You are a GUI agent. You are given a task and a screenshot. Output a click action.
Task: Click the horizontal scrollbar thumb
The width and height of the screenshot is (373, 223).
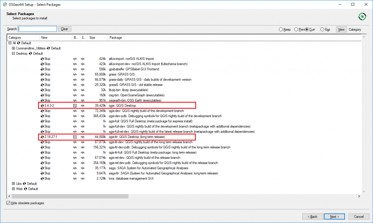click(70, 196)
